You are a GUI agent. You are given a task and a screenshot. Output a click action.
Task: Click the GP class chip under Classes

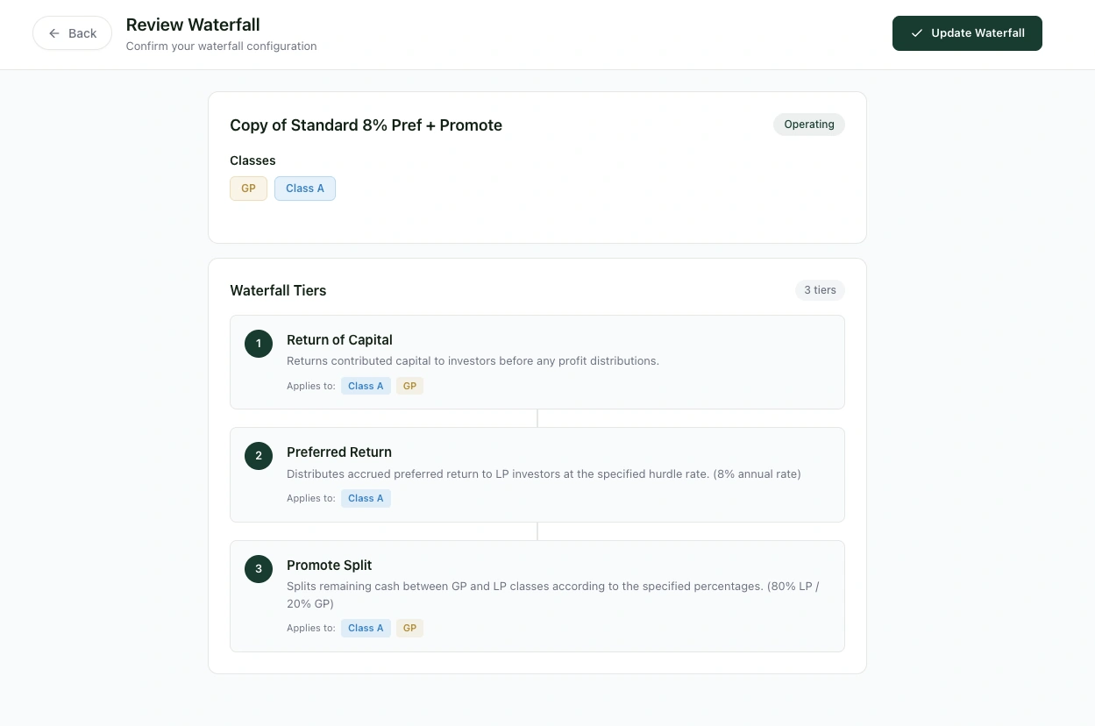point(248,188)
